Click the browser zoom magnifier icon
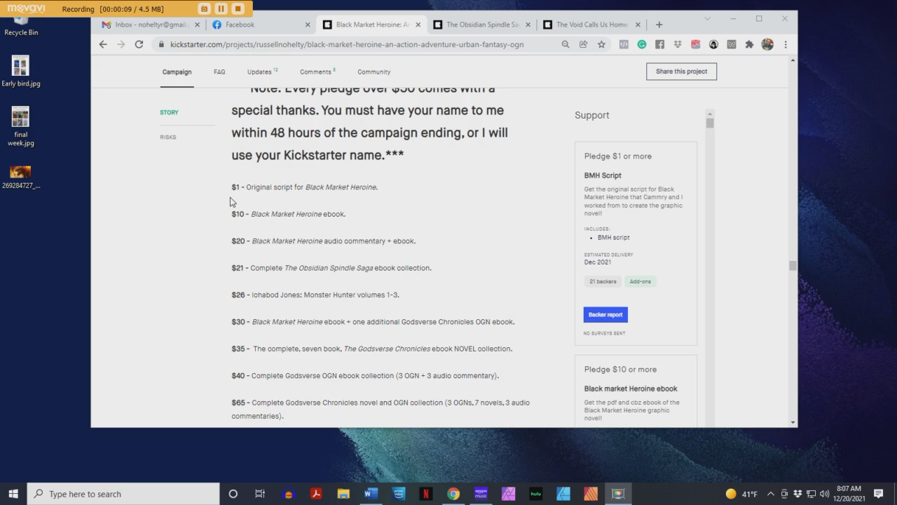This screenshot has width=897, height=505. (x=565, y=44)
